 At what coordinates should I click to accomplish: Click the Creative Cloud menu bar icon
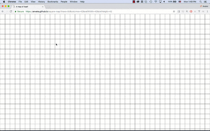pyautogui.click(x=138, y=2)
